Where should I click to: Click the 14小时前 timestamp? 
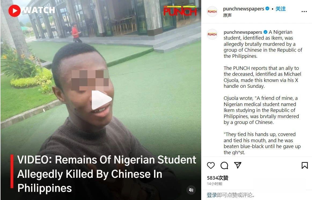(215, 184)
